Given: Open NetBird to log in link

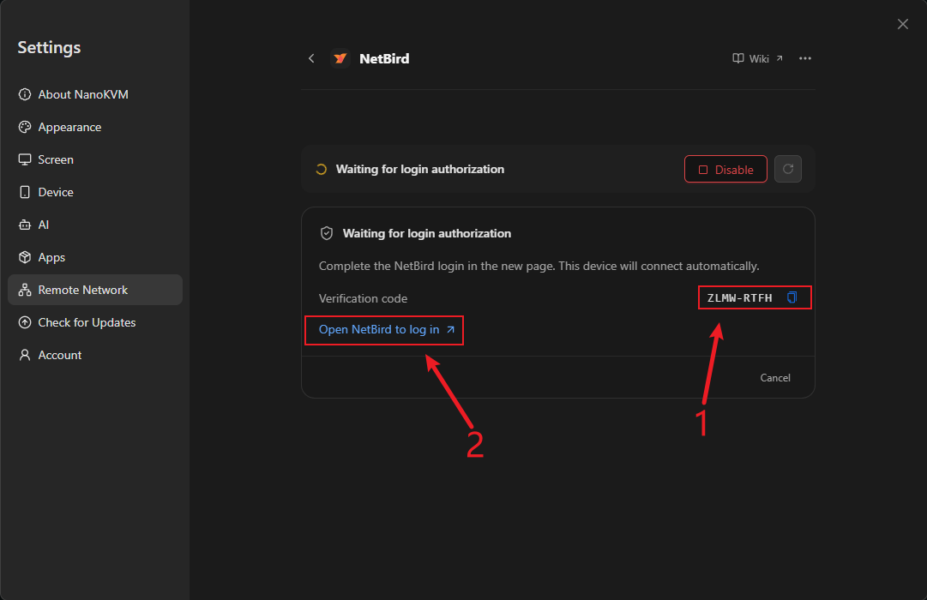Looking at the screenshot, I should [x=387, y=329].
